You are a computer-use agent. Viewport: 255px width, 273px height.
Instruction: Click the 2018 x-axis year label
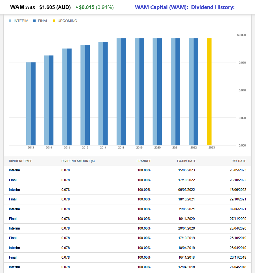point(121,147)
